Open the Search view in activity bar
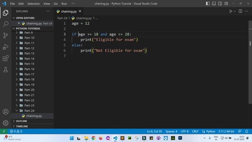This screenshot has height=142, width=252. [x=6, y=24]
